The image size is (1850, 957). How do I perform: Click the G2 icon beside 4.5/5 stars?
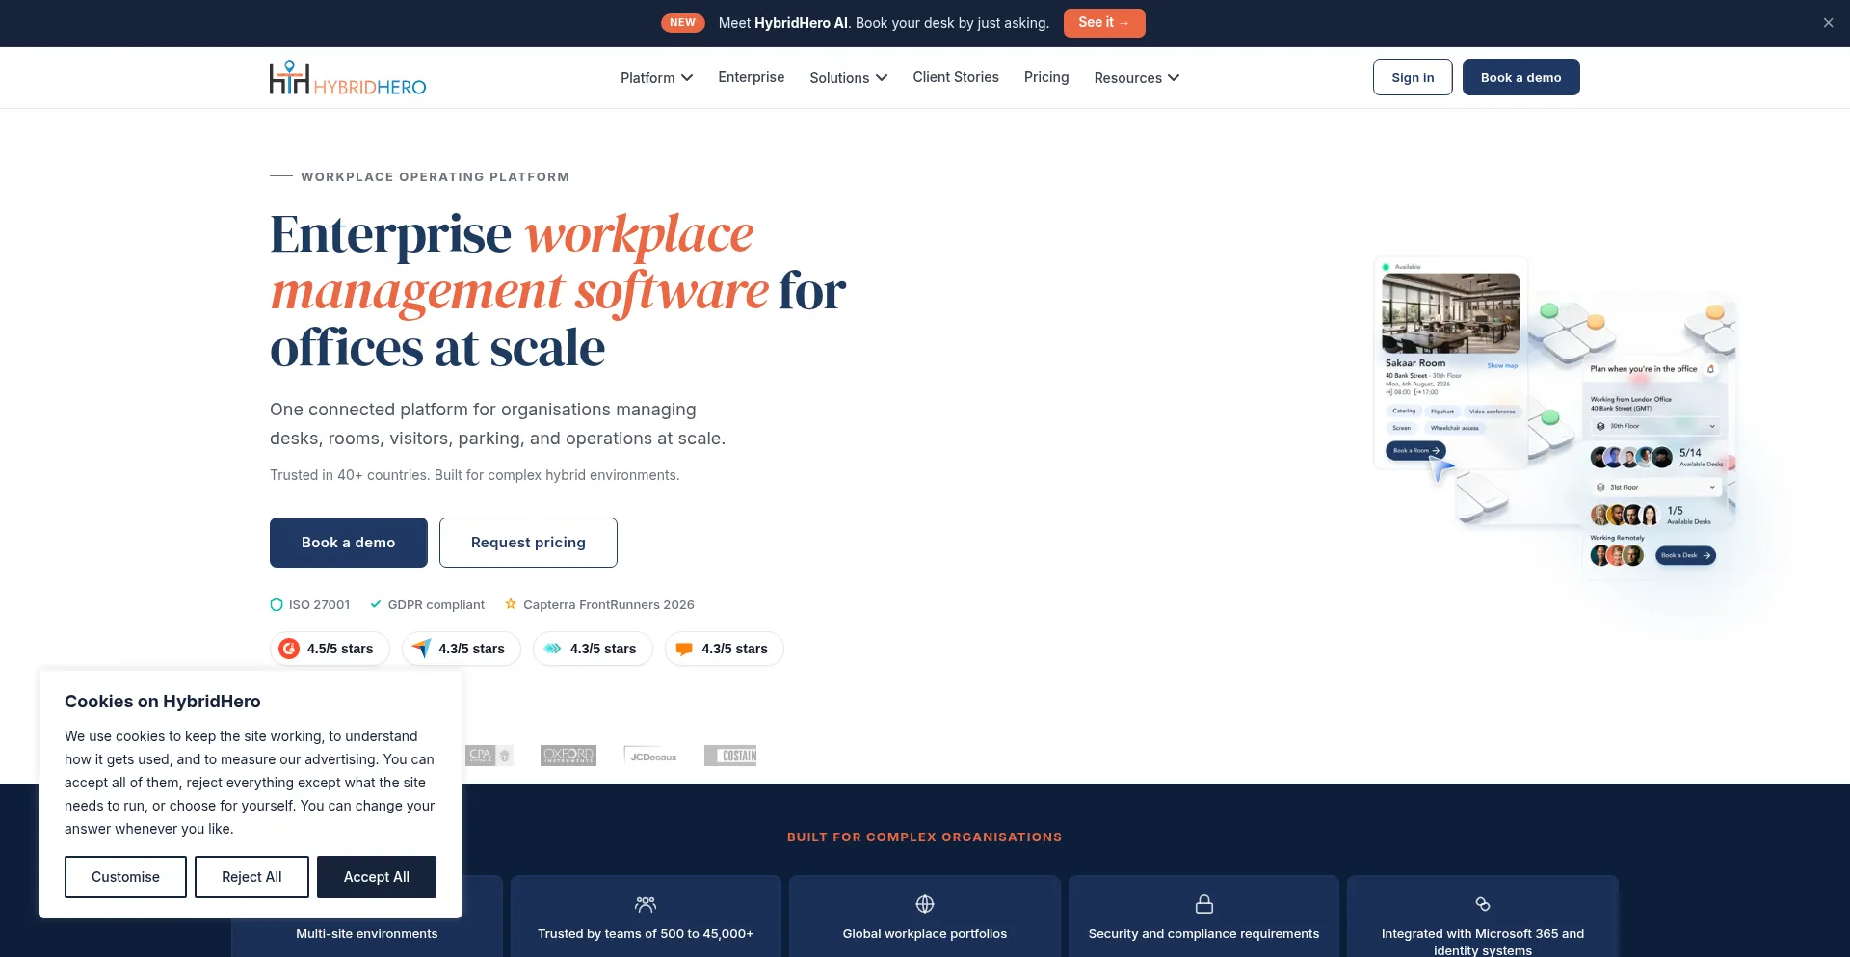[289, 649]
